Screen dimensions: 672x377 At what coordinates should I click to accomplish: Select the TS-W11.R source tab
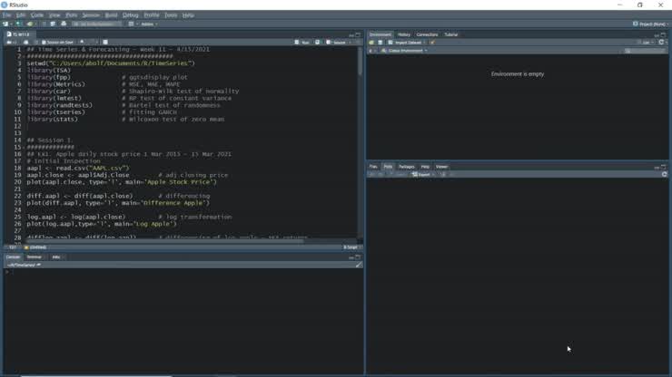coord(18,34)
